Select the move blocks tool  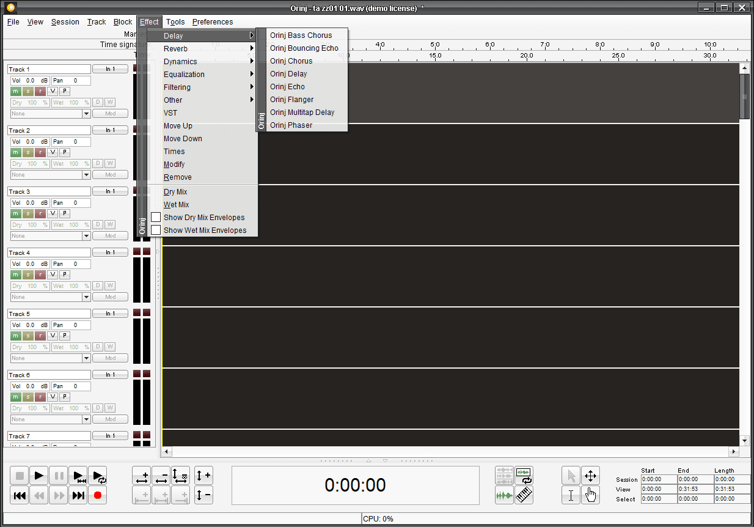pos(590,476)
